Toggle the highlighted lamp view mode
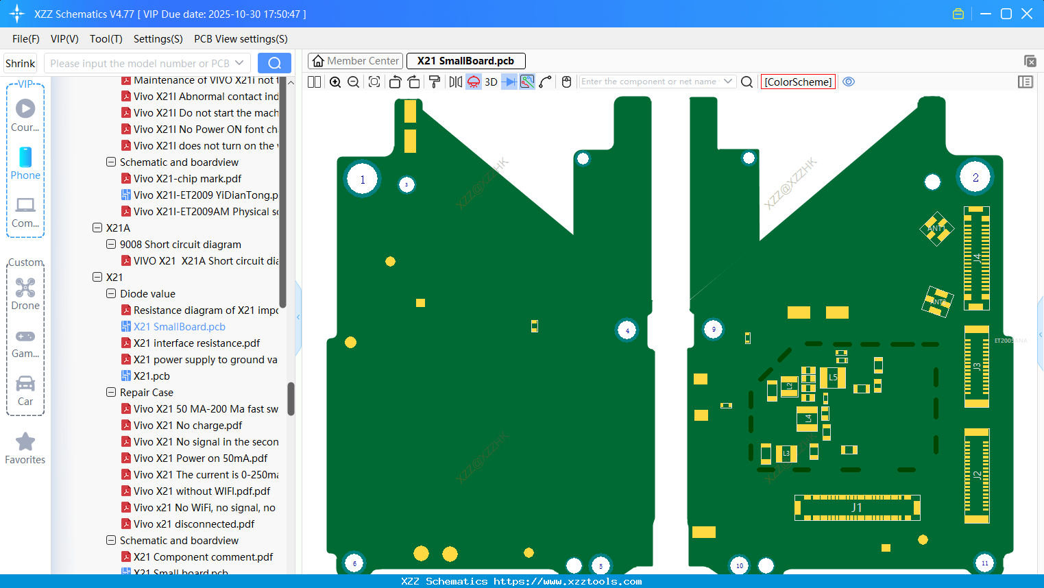Image resolution: width=1044 pixels, height=588 pixels. (473, 82)
